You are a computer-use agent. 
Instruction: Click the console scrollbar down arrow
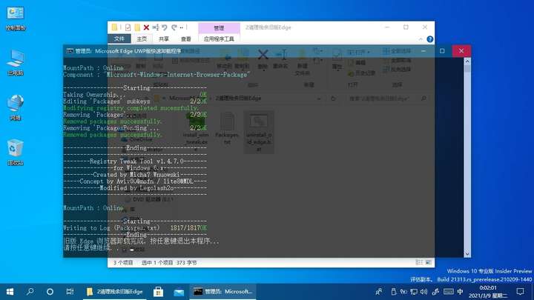pyautogui.click(x=467, y=254)
